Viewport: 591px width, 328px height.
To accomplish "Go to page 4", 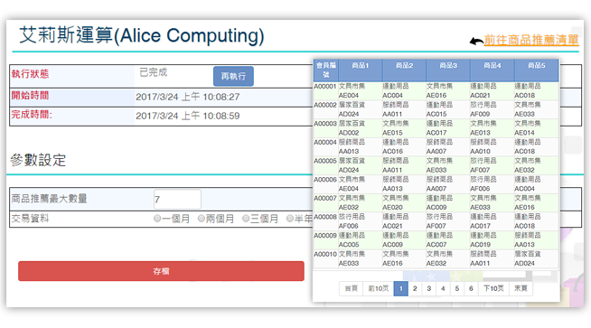I will [443, 288].
